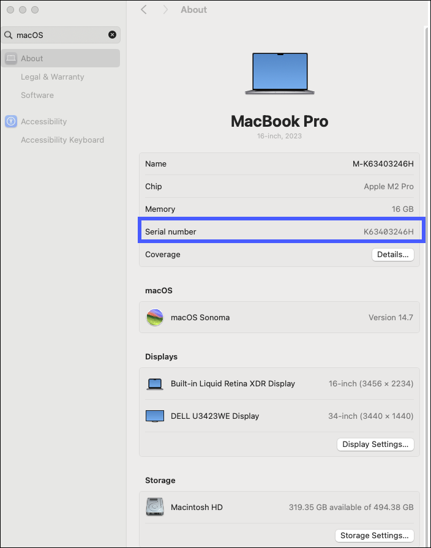431x548 pixels.
Task: Open Storage Settings button
Action: tap(375, 535)
